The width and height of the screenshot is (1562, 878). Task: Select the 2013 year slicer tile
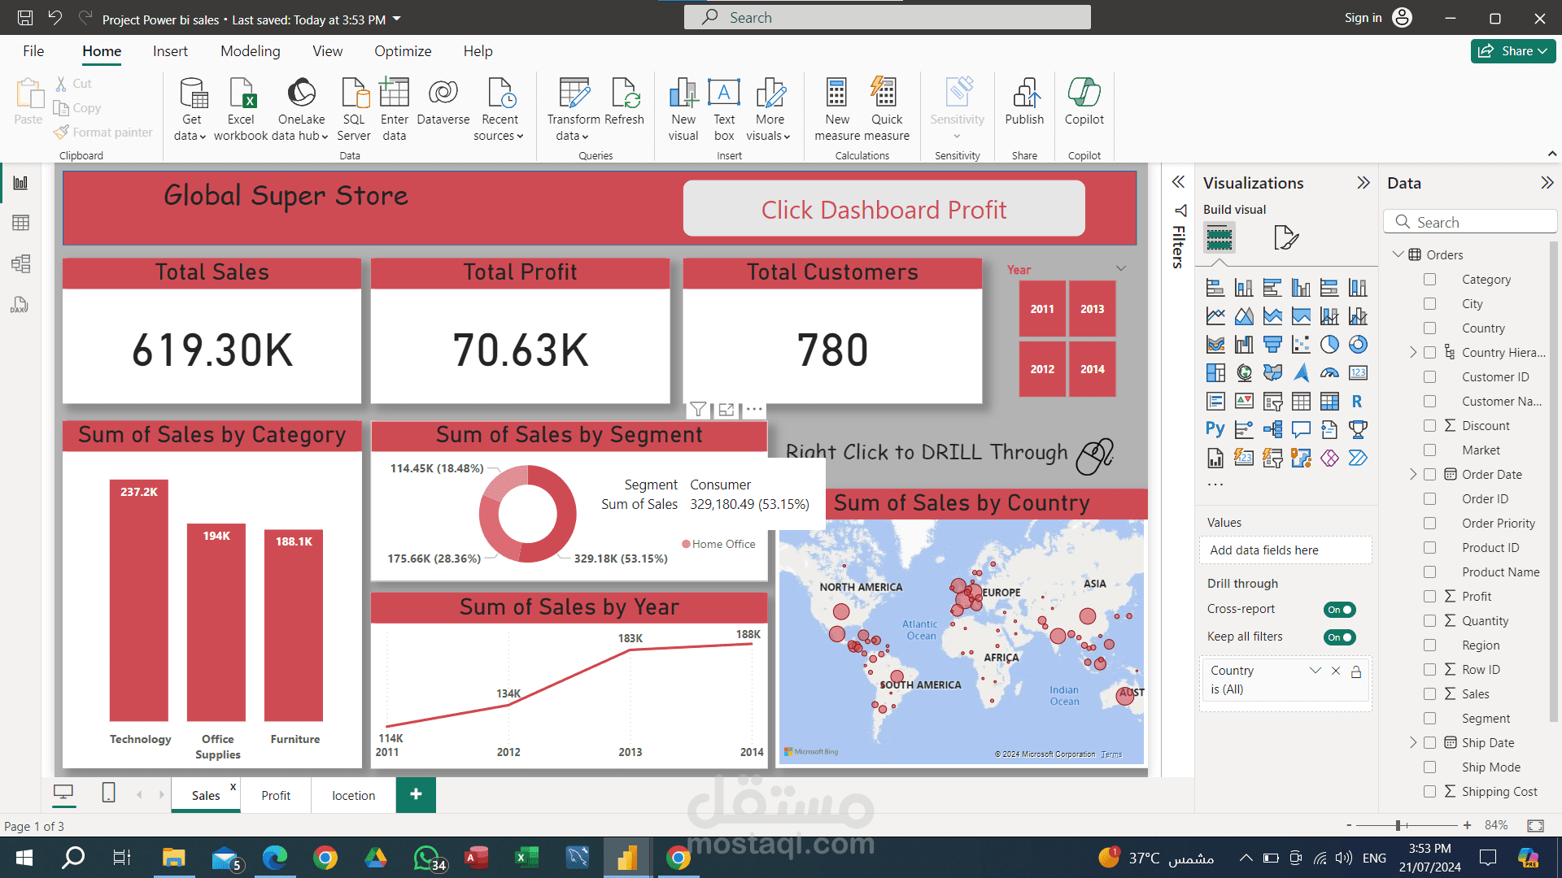1092,309
